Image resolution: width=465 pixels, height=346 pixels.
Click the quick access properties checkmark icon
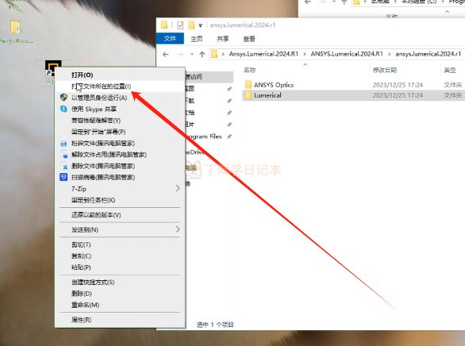(180, 25)
